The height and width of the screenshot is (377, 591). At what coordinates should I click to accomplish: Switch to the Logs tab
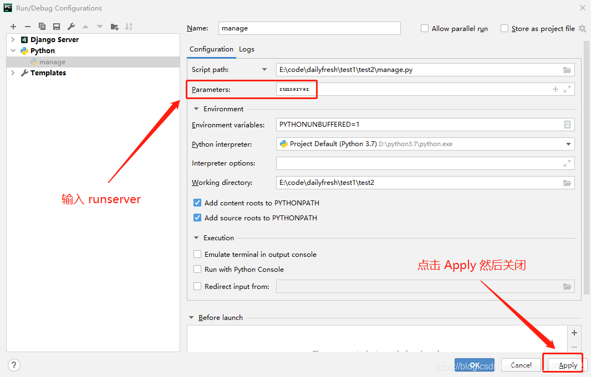click(x=246, y=49)
